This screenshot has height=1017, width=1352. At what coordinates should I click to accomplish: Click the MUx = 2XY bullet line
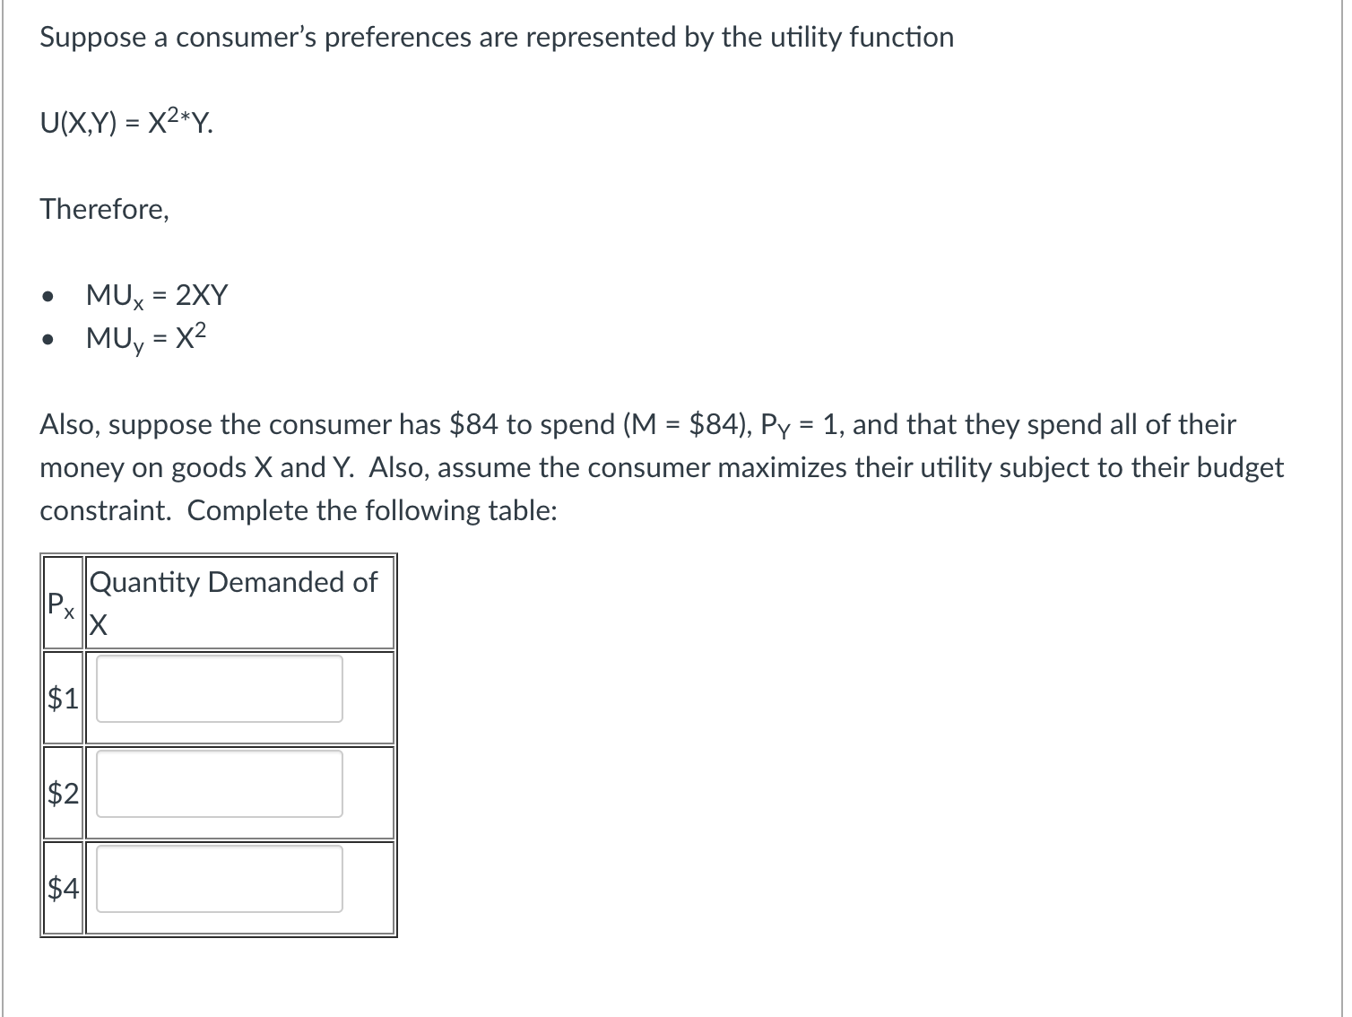[x=157, y=295]
